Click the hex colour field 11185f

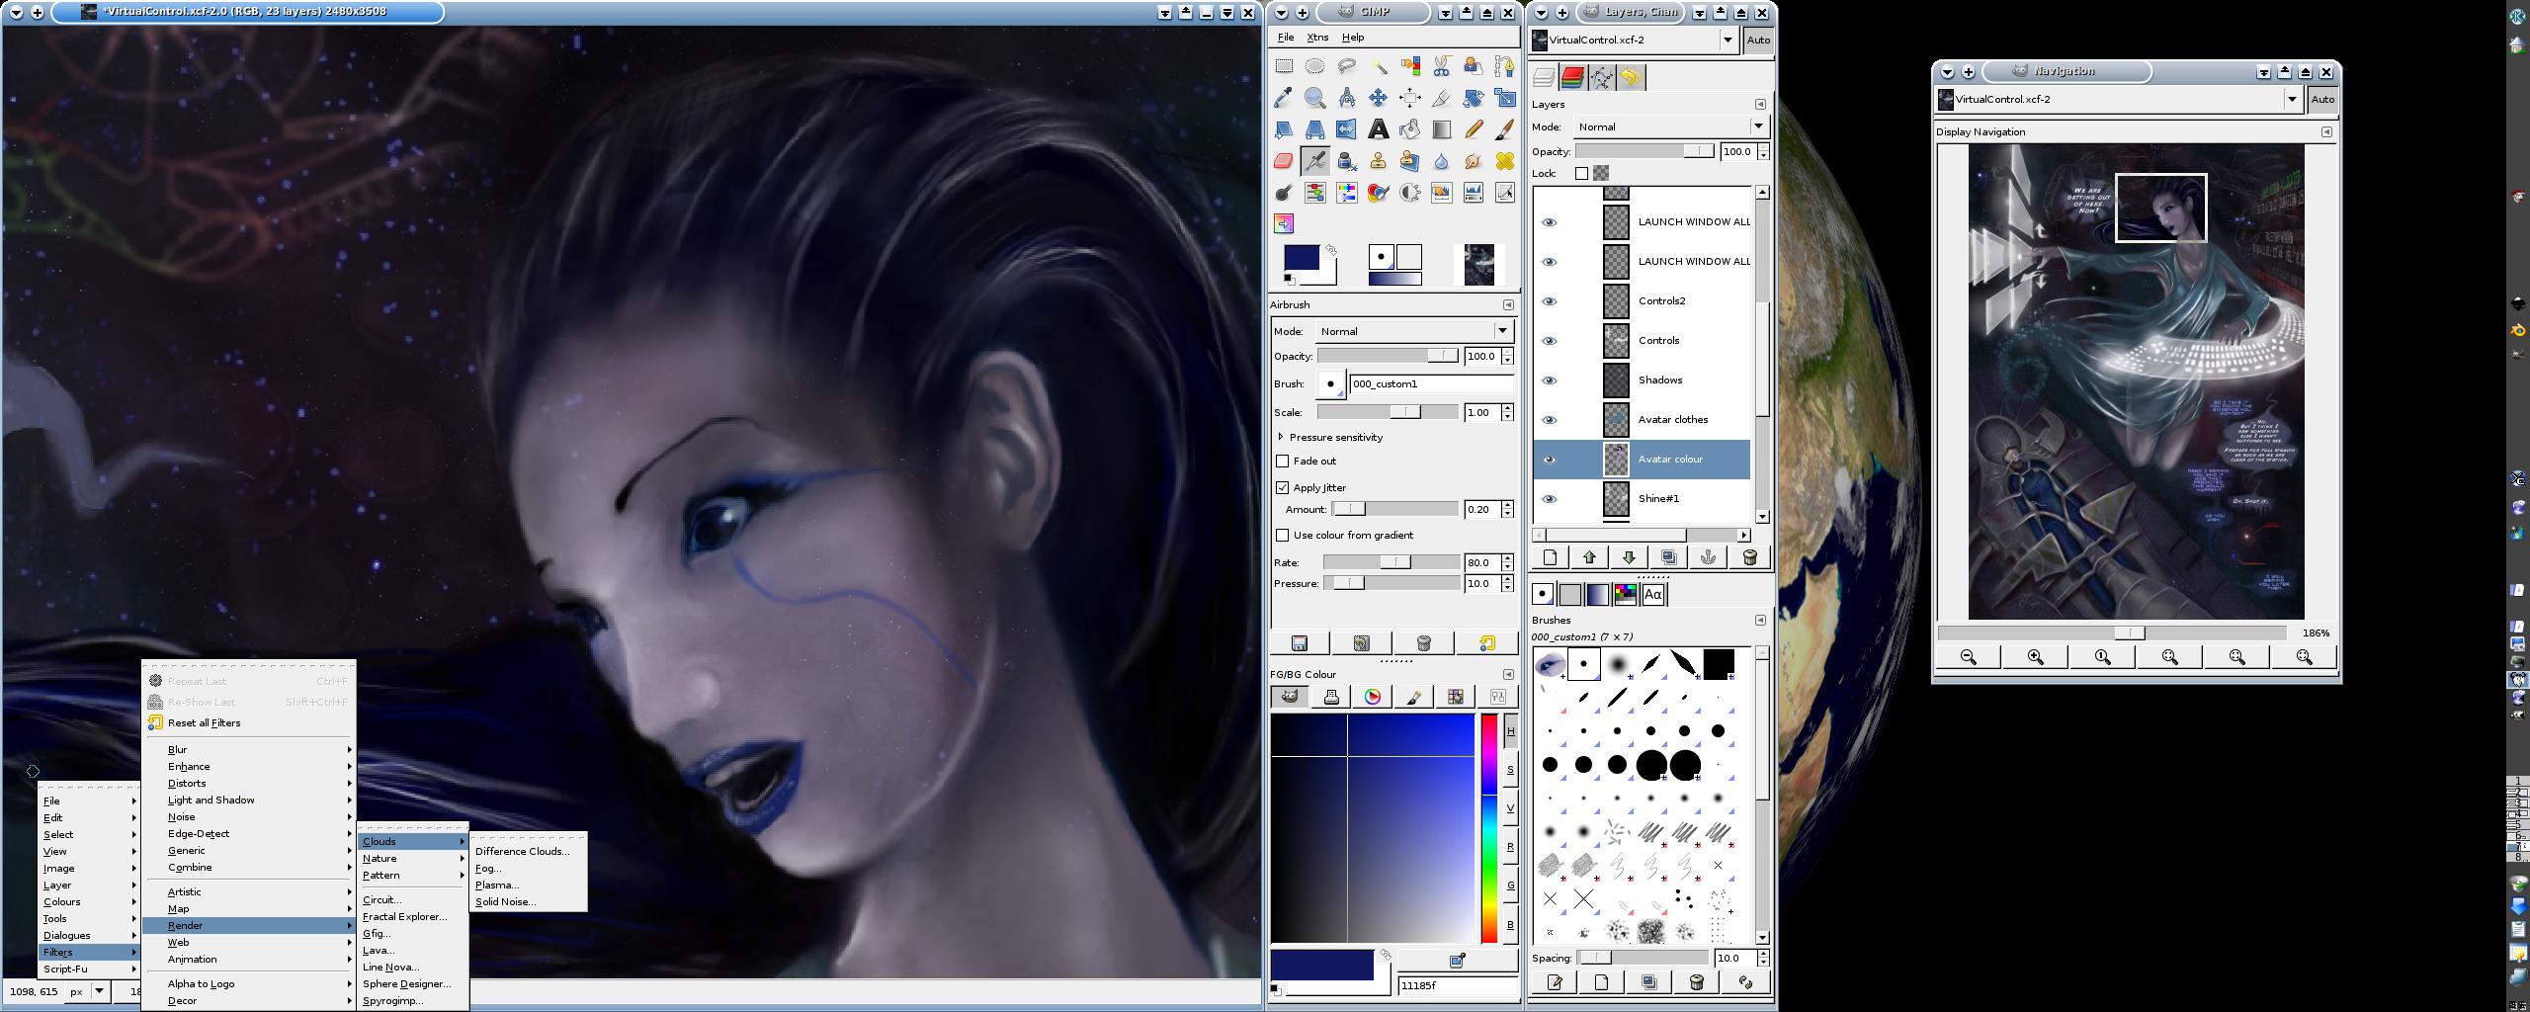pyautogui.click(x=1457, y=985)
